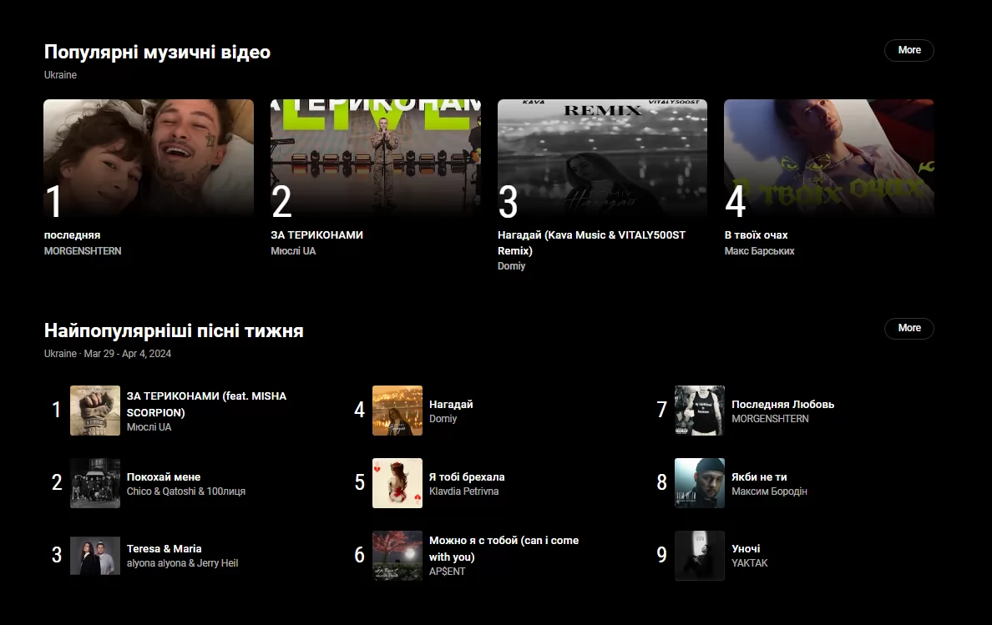Open More for Популярні музичні відео
This screenshot has height=625, width=992.
(909, 50)
